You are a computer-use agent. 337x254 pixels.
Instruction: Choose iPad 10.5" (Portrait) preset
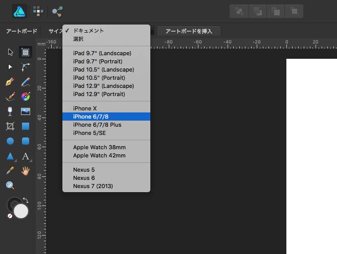click(x=106, y=78)
